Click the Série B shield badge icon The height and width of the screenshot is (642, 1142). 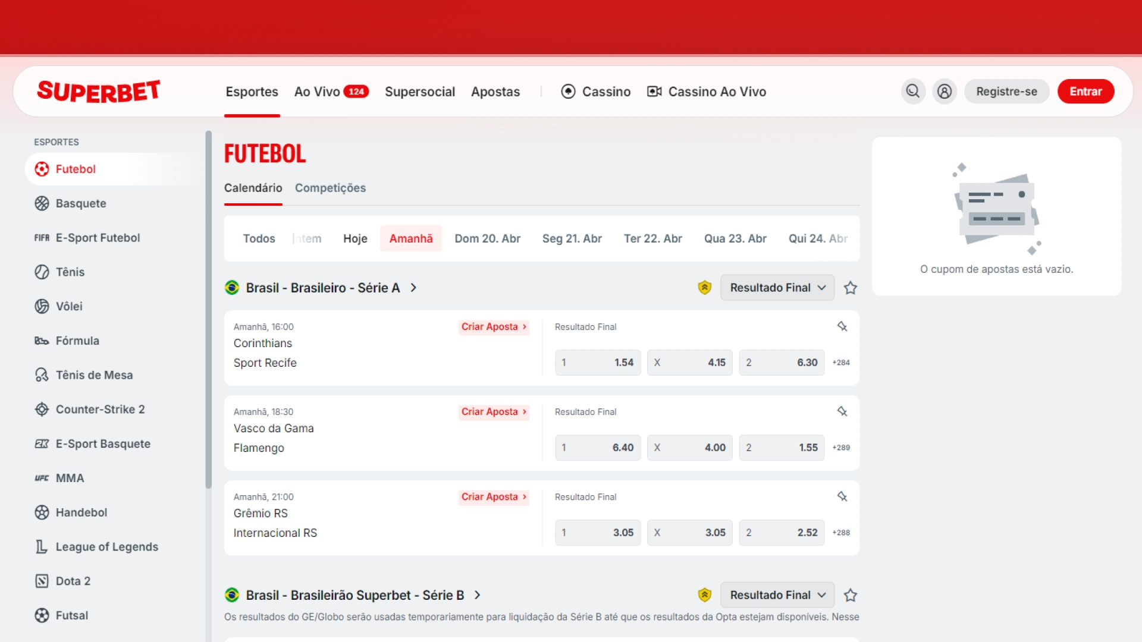[705, 595]
